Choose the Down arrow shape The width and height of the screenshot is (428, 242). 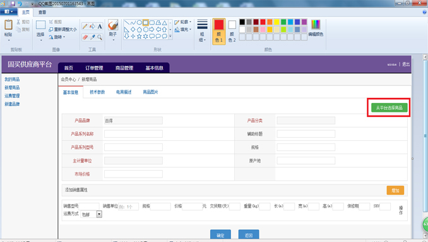(x=127, y=36)
